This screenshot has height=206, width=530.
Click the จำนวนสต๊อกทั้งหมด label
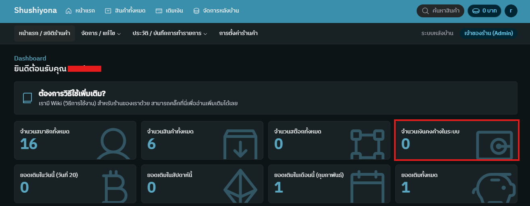click(298, 131)
